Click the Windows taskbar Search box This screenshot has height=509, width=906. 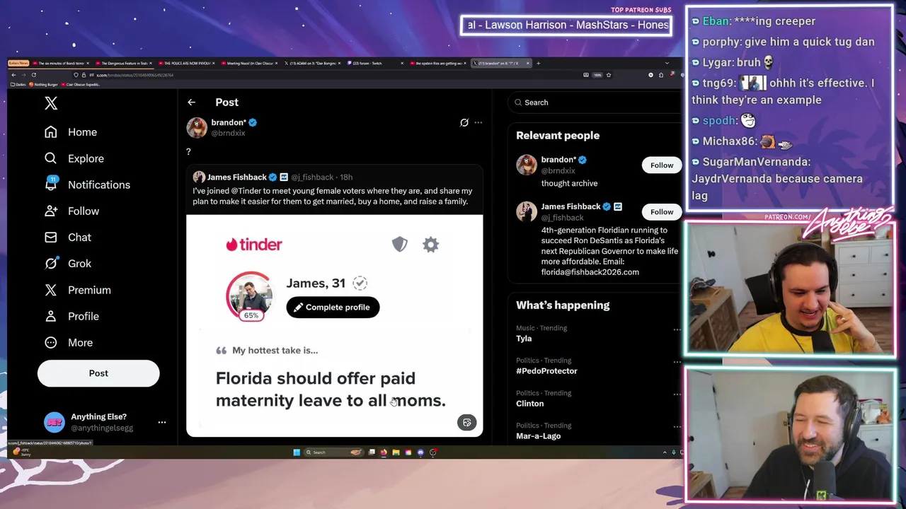334,452
